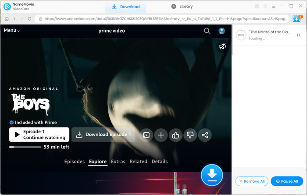Viewport: 307px width, 195px height.
Task: Open the settings gear icon
Action: pyautogui.click(x=265, y=6)
